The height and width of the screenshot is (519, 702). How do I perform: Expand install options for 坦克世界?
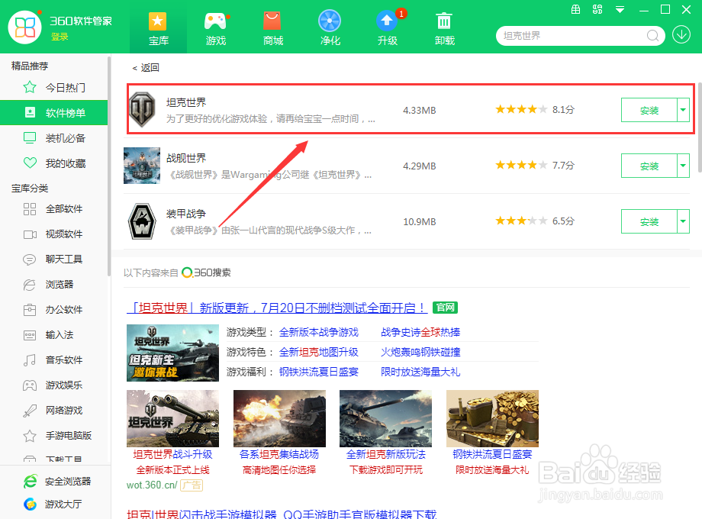(x=683, y=110)
